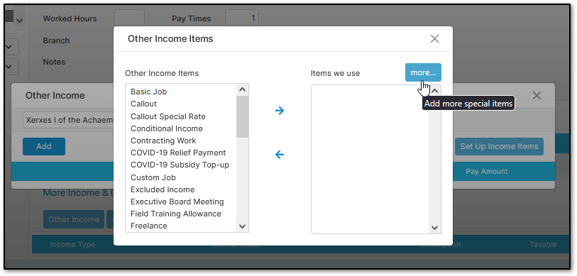Close the Other Income Items dialog
The width and height of the screenshot is (577, 276).
pos(434,38)
